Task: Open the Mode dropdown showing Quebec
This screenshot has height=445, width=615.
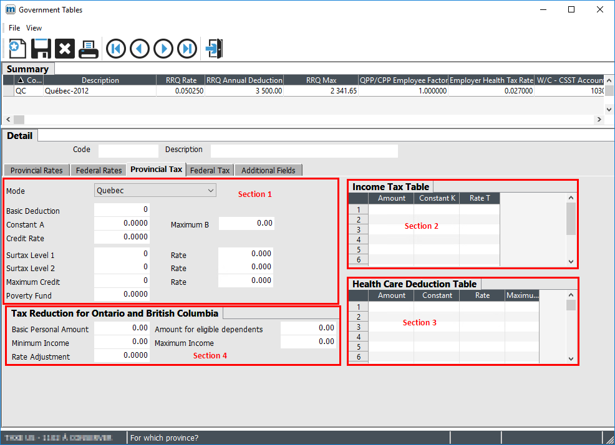Action: click(x=155, y=190)
